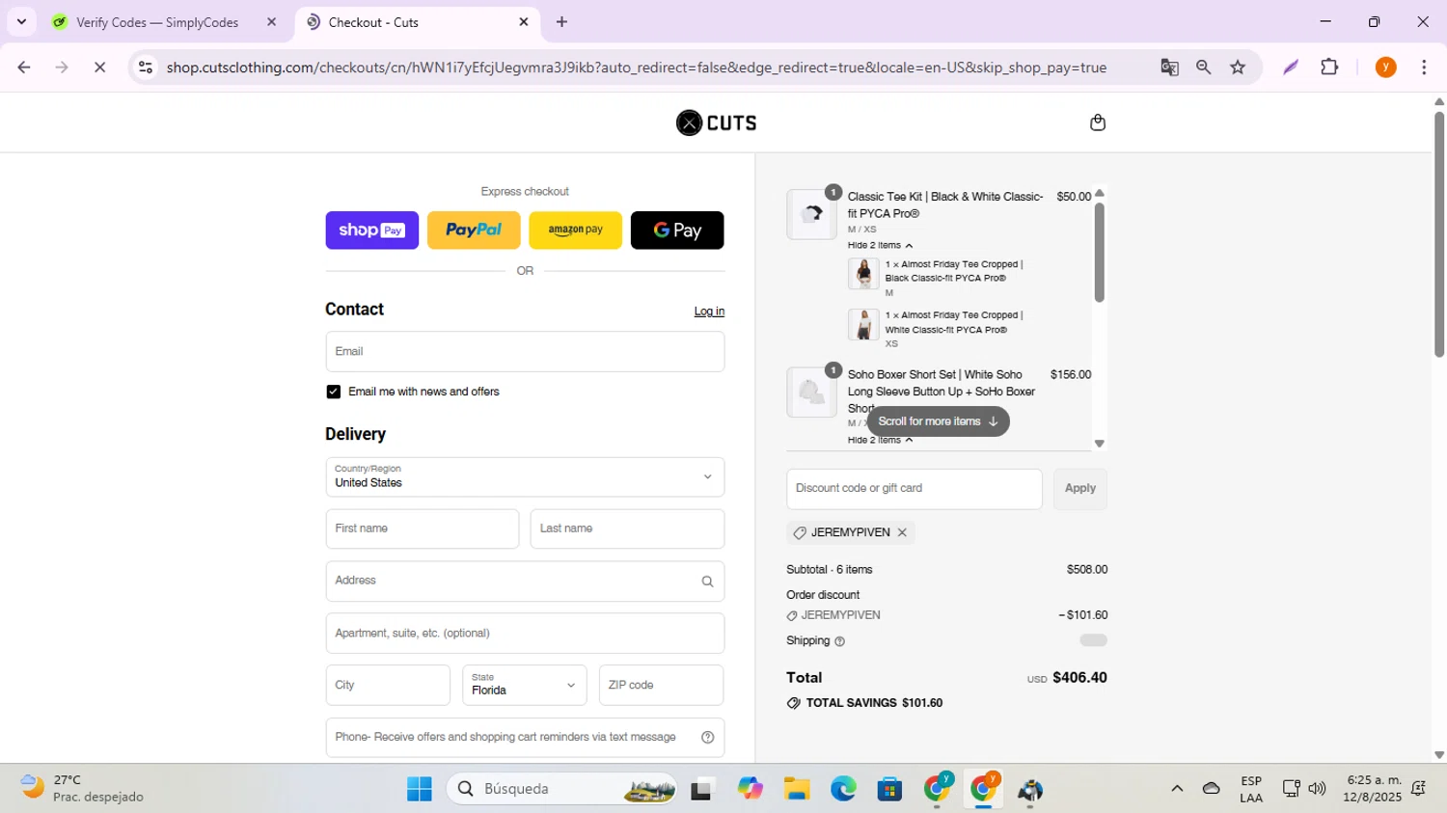
Task: Click the Apply discount button
Action: point(1079,489)
